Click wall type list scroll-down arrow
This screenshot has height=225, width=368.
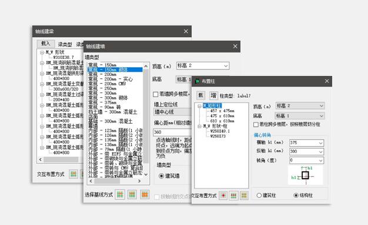[x=146, y=174]
